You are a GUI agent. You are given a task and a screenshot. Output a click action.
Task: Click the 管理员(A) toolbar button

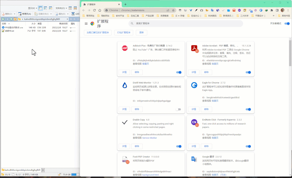(25, 14)
